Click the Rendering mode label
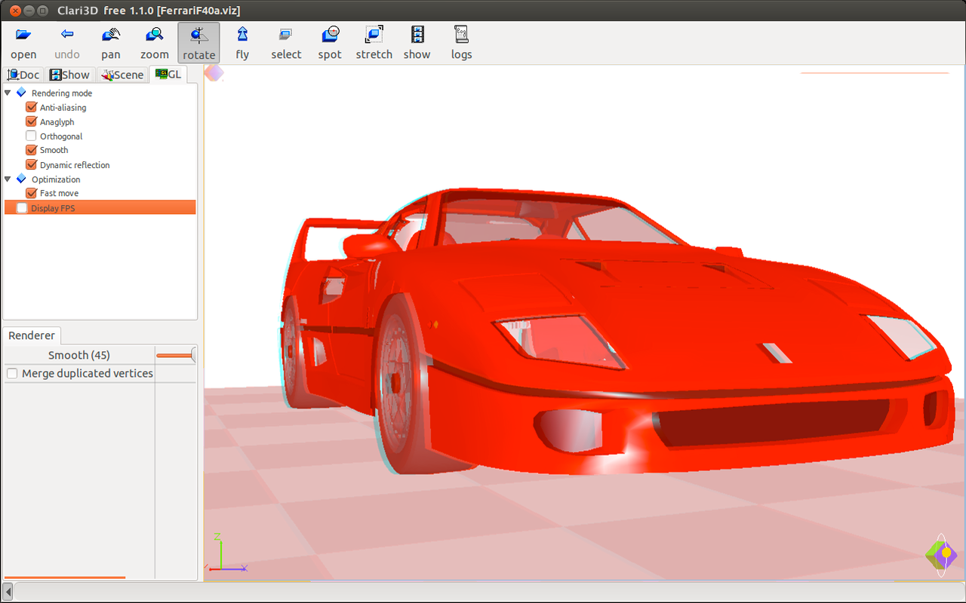966x603 pixels. point(62,93)
